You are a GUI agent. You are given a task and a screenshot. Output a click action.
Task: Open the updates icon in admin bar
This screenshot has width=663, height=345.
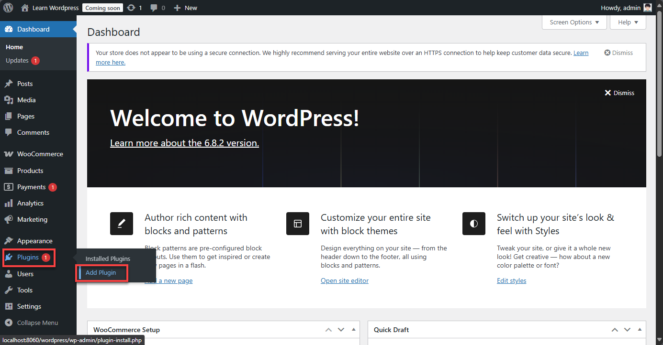(x=131, y=8)
